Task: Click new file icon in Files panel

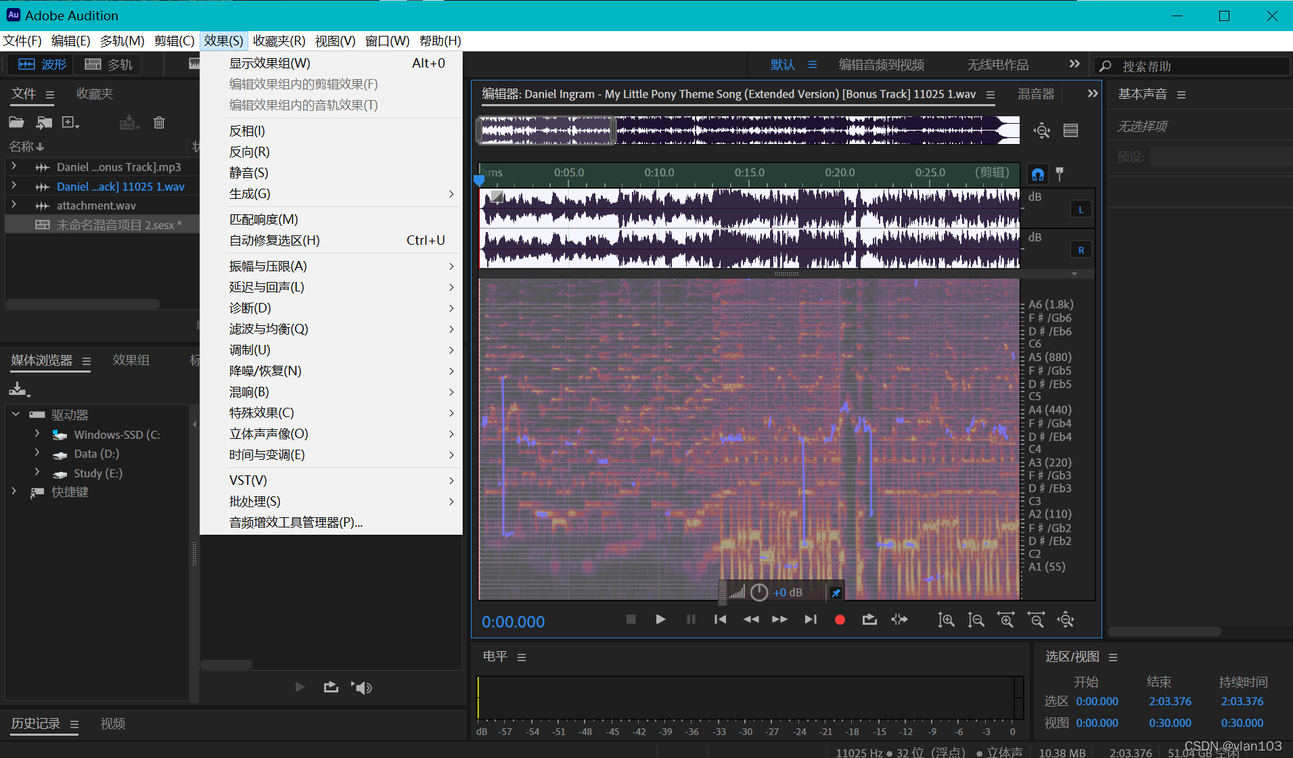Action: [70, 122]
